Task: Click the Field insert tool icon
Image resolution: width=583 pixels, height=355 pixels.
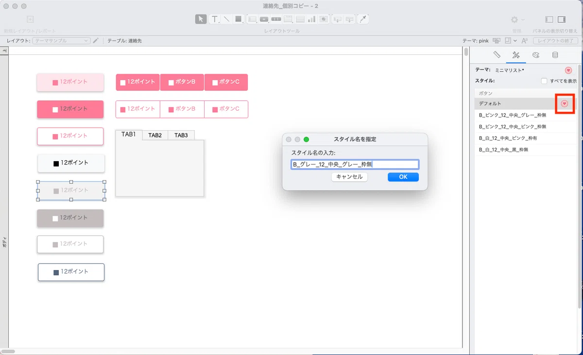Action: [337, 19]
